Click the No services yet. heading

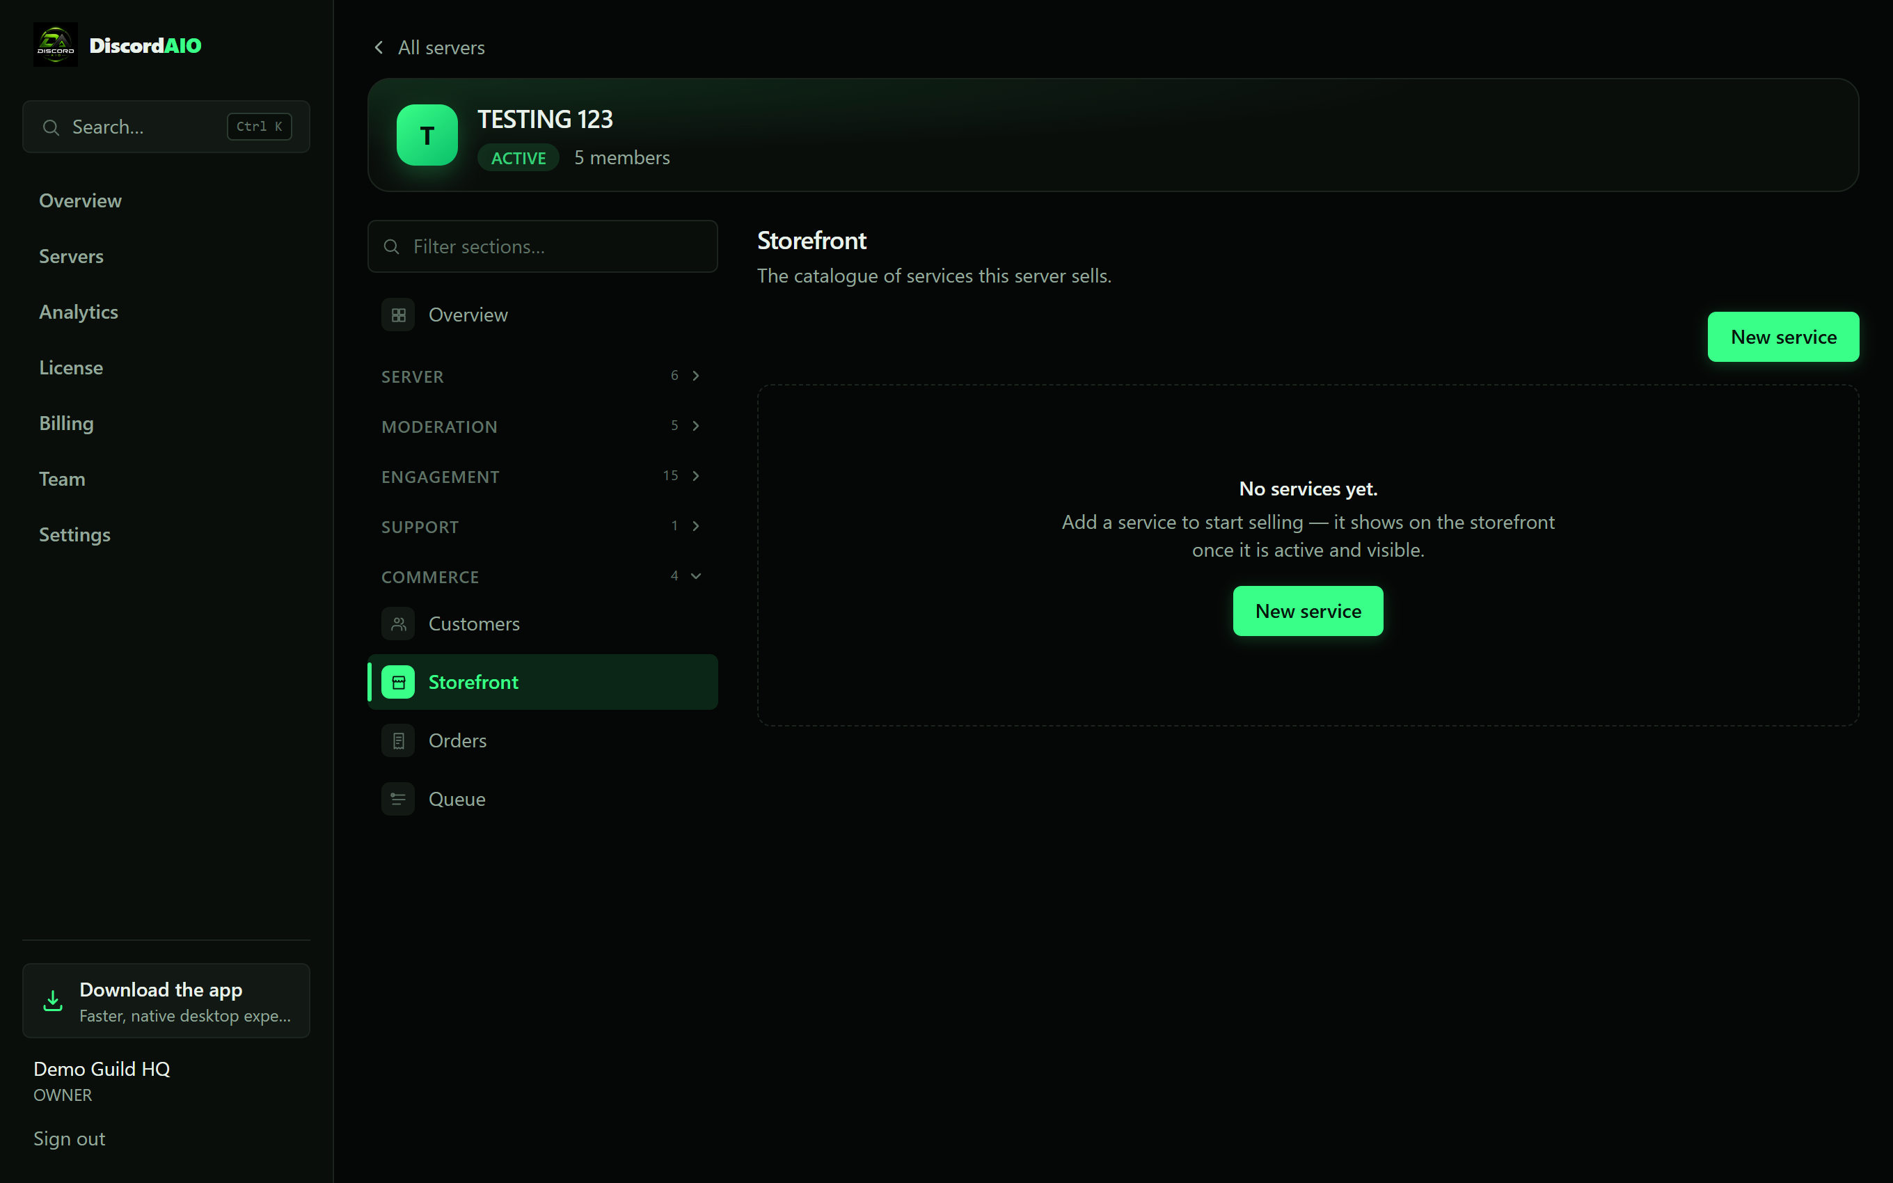(1308, 489)
